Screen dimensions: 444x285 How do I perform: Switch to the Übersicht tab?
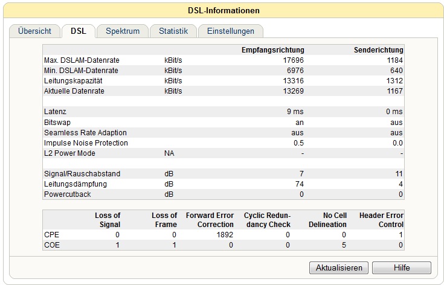tap(34, 31)
